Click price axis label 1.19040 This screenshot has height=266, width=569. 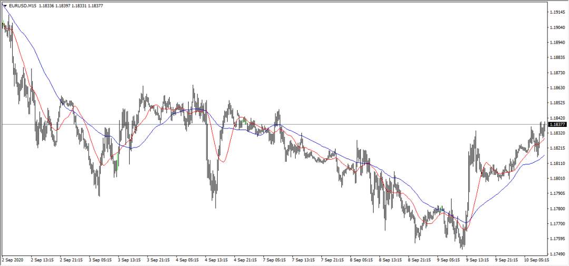557,27
